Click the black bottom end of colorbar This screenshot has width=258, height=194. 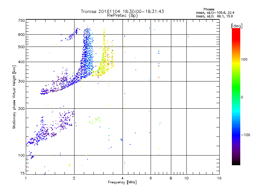(x=236, y=163)
